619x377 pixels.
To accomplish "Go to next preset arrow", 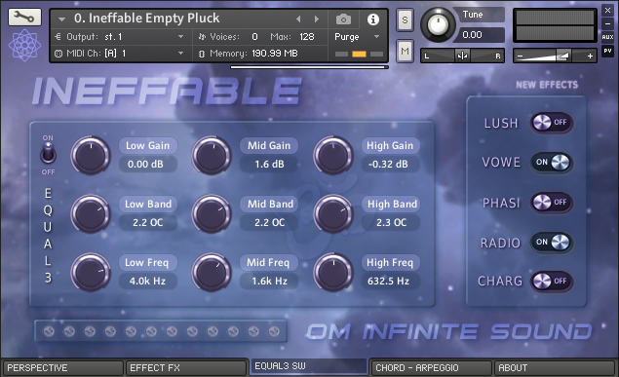I will [316, 19].
